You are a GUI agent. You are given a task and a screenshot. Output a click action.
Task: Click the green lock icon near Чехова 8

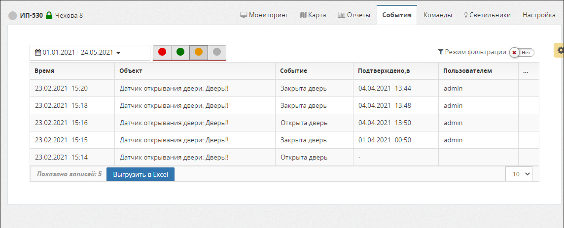pyautogui.click(x=49, y=15)
